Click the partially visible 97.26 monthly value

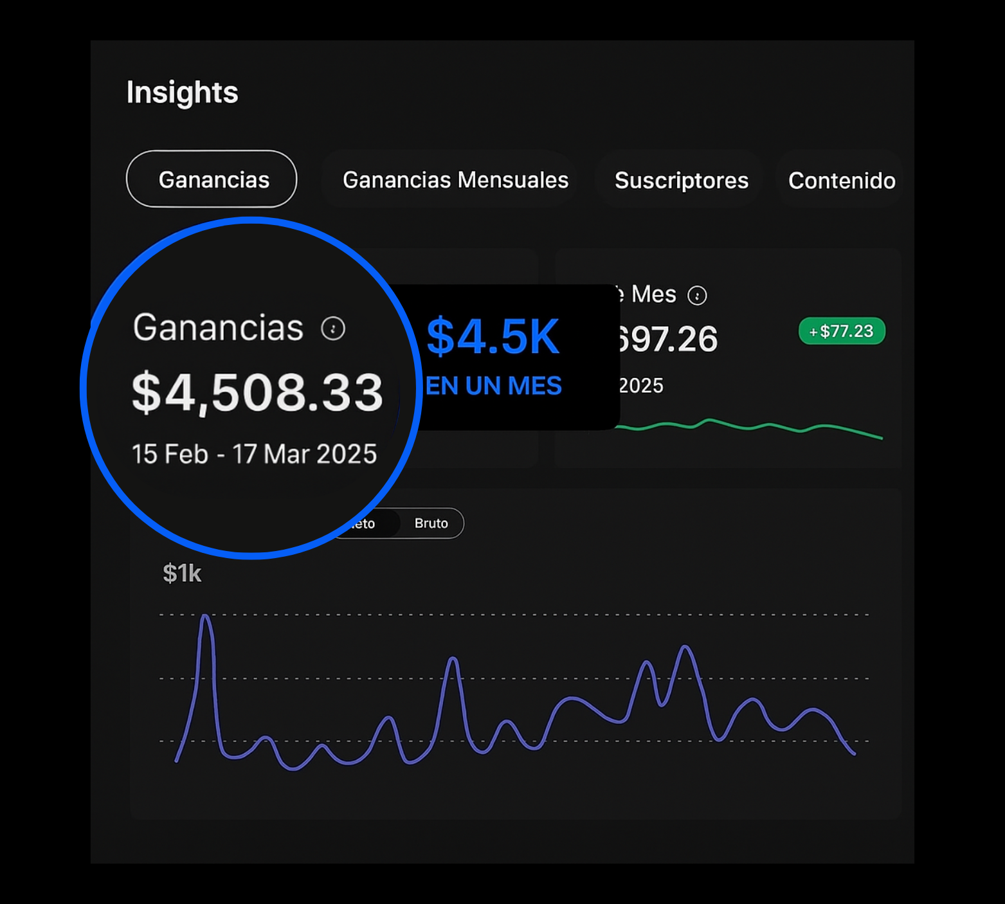tap(667, 339)
